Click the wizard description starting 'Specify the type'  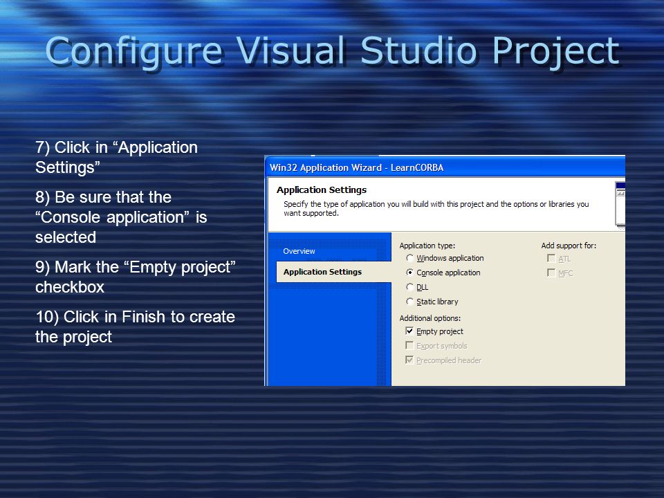click(436, 208)
